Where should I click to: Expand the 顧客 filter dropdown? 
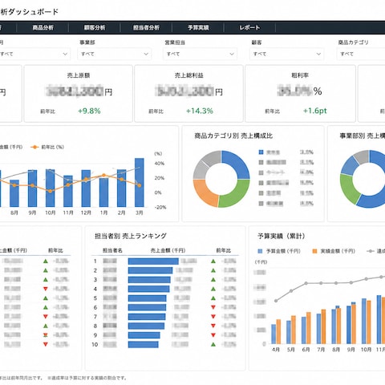click(x=286, y=54)
